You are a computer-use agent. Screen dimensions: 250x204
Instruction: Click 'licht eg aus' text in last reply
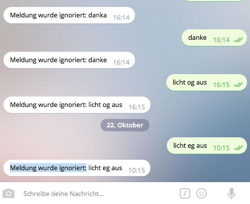[105, 168]
